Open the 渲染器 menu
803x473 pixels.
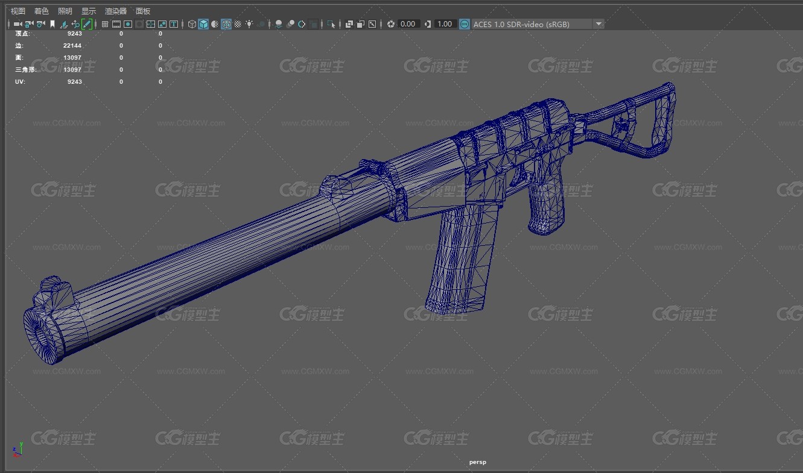116,11
